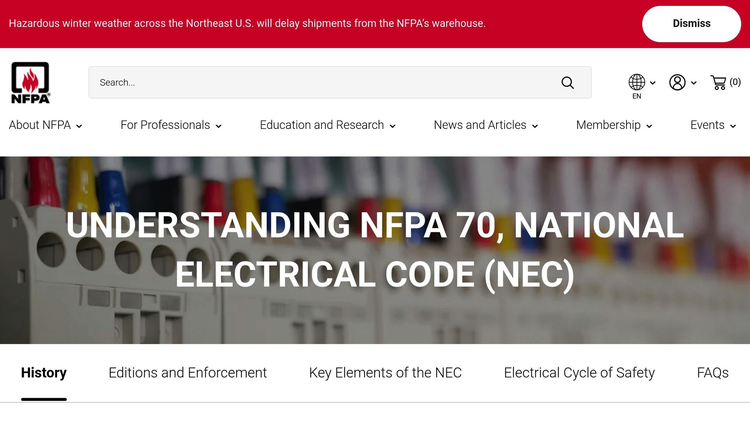This screenshot has width=750, height=422.
Task: Open the FAQs section
Action: pyautogui.click(x=713, y=372)
